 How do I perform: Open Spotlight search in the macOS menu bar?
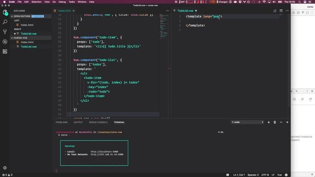[x=300, y=2]
